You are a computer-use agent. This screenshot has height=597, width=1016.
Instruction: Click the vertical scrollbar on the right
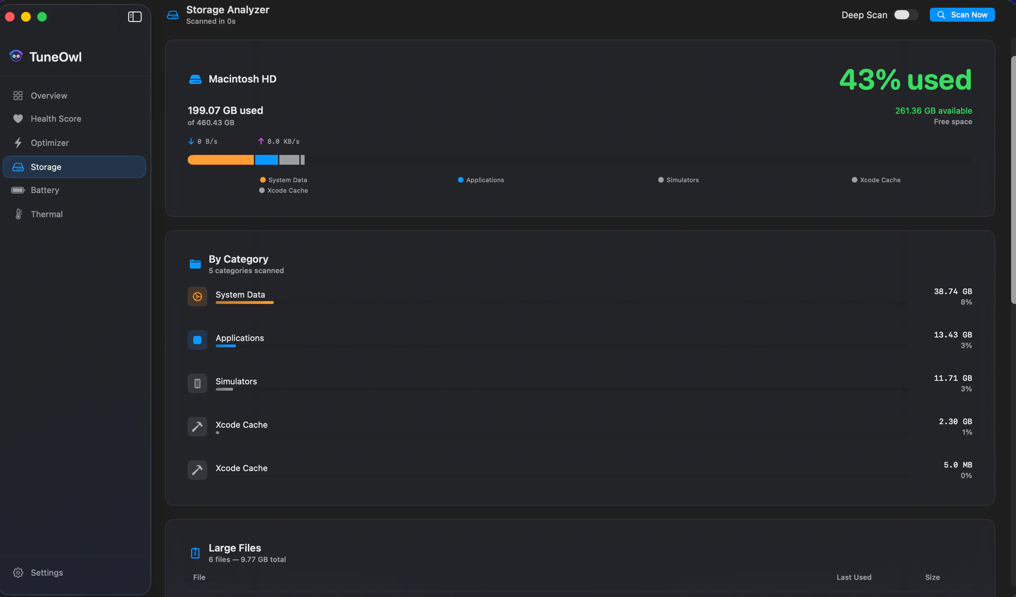coord(1013,180)
